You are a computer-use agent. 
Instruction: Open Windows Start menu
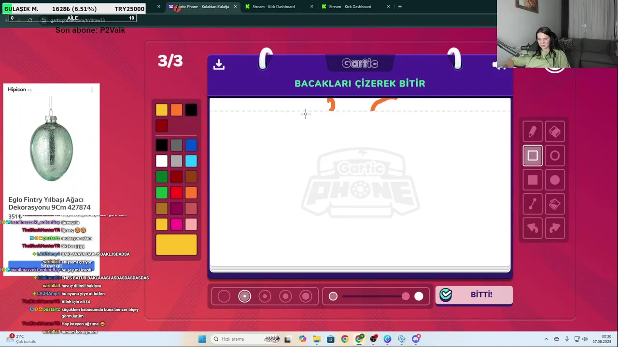point(202,339)
